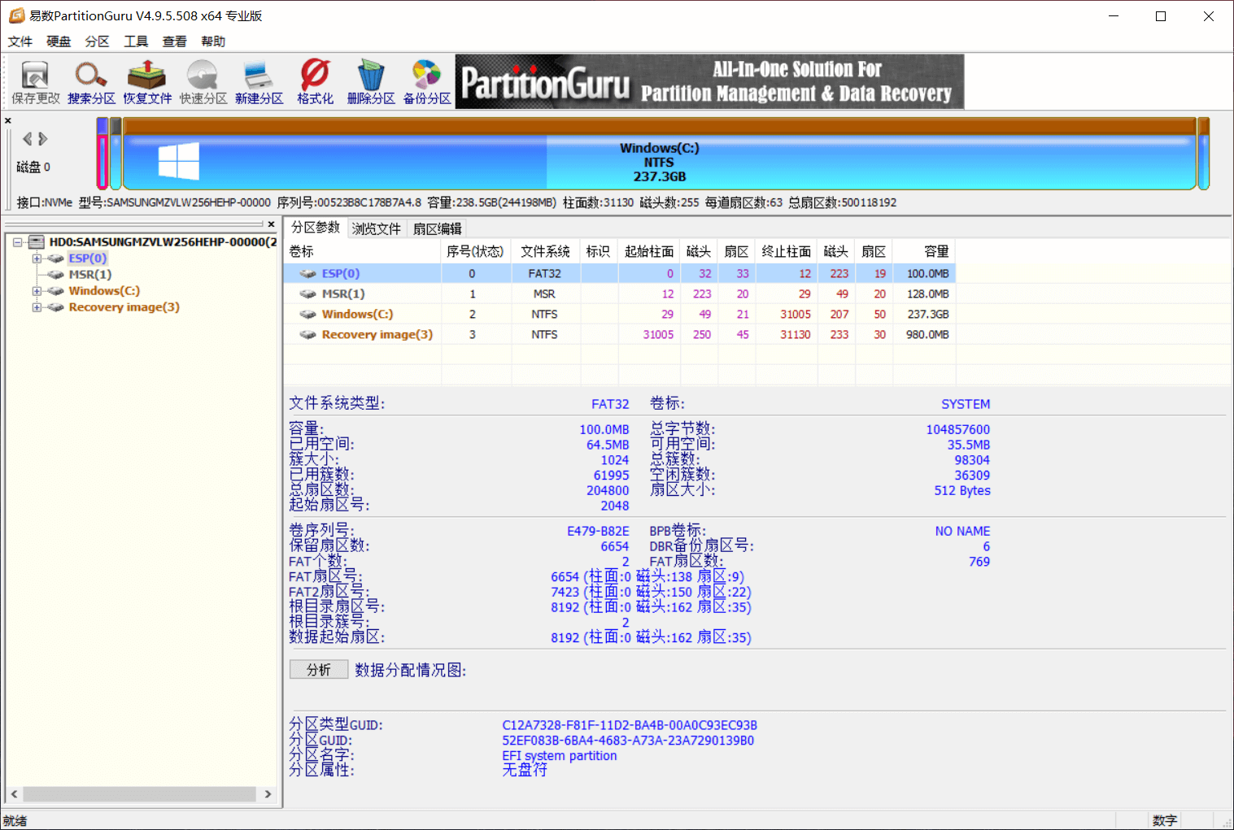Click the SYSTEM volume label value
The height and width of the screenshot is (830, 1234).
(966, 404)
